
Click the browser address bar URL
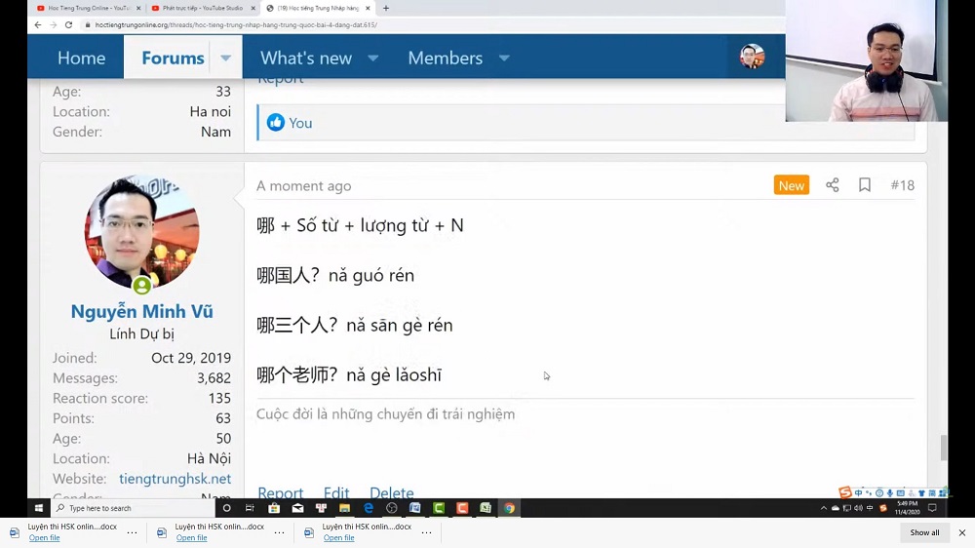coord(236,25)
